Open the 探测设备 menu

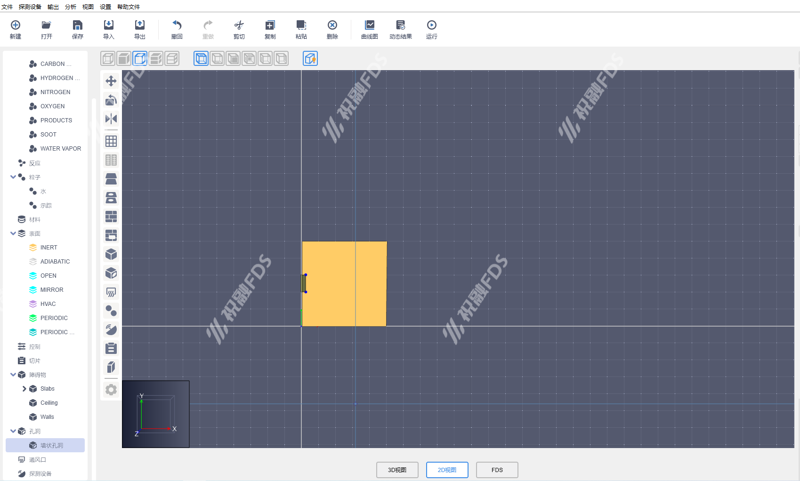point(30,7)
